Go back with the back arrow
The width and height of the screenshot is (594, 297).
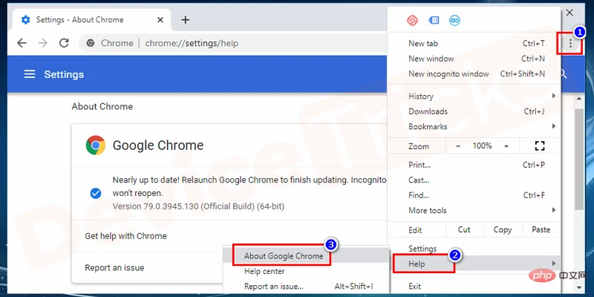pos(22,43)
